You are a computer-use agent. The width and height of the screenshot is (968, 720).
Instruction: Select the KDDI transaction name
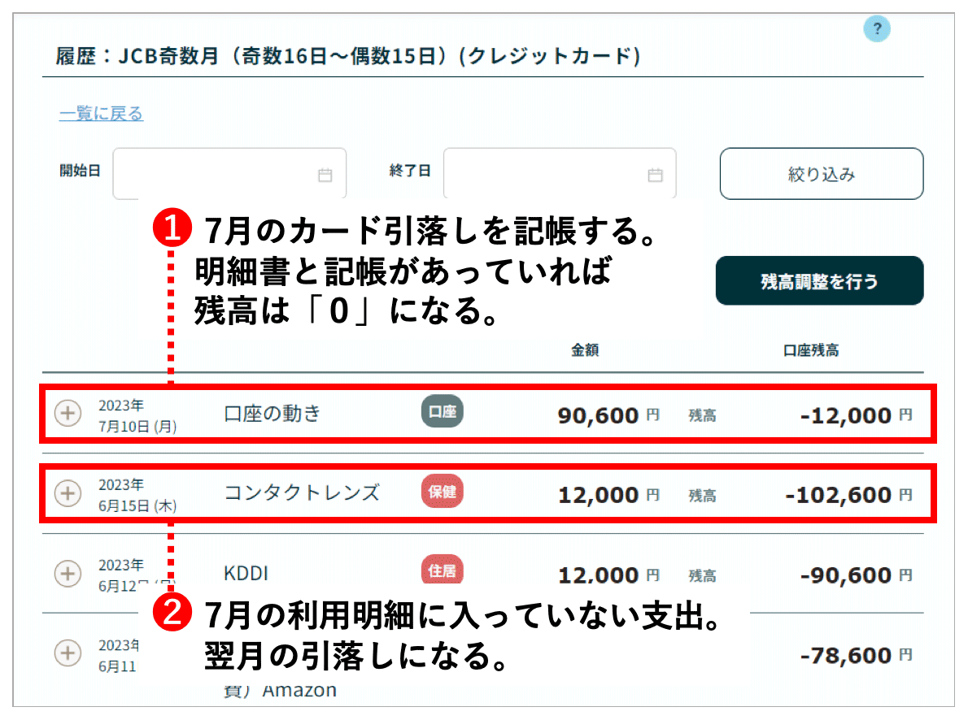(246, 574)
